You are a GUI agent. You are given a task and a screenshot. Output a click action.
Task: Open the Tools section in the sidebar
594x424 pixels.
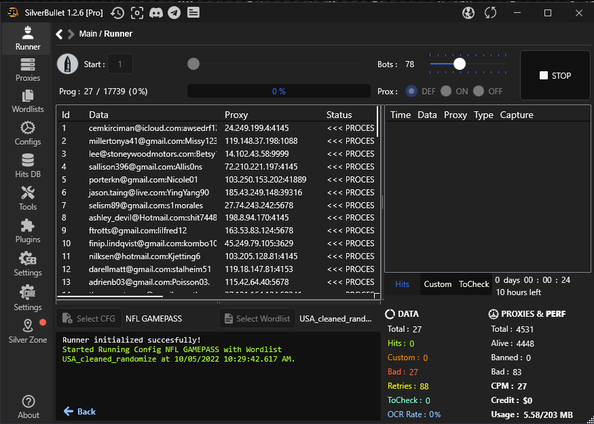click(x=28, y=199)
